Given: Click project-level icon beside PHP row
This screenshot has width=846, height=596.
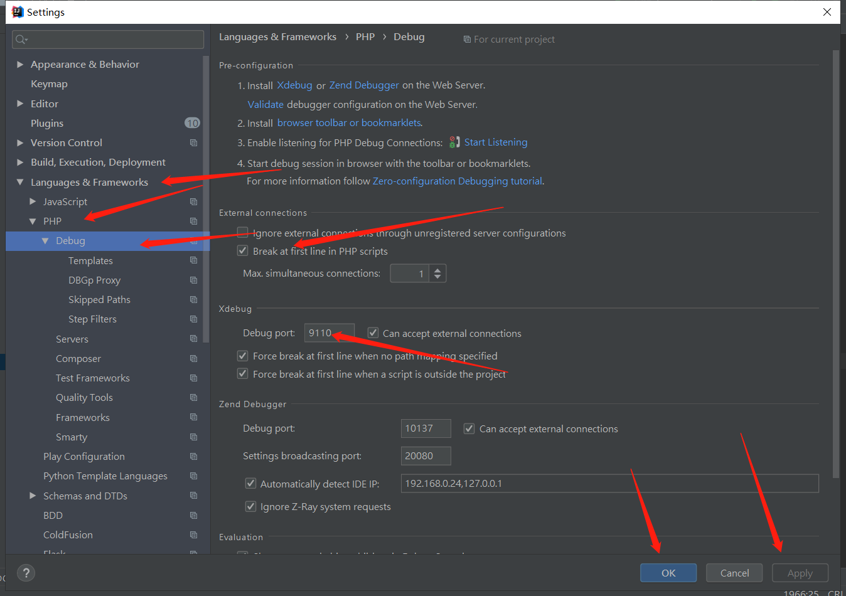Looking at the screenshot, I should [x=193, y=221].
